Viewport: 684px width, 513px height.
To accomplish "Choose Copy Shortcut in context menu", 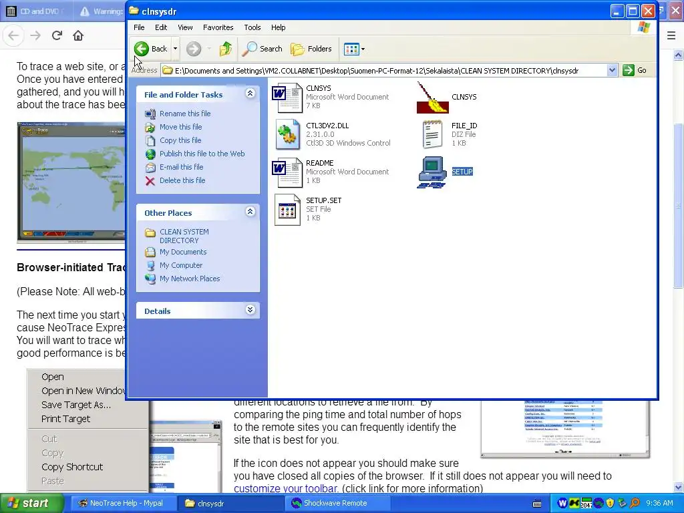I will 72,467.
